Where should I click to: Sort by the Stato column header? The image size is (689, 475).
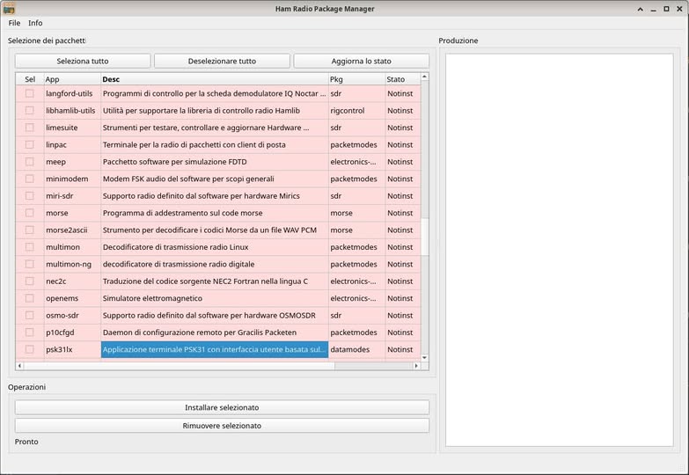(x=402, y=79)
